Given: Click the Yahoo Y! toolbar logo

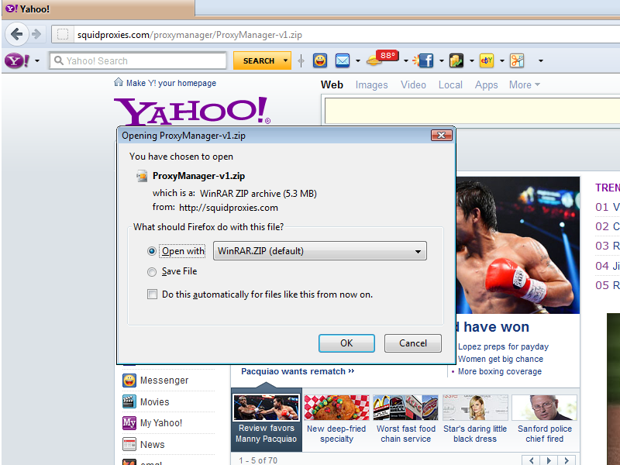Looking at the screenshot, I should coord(17,60).
